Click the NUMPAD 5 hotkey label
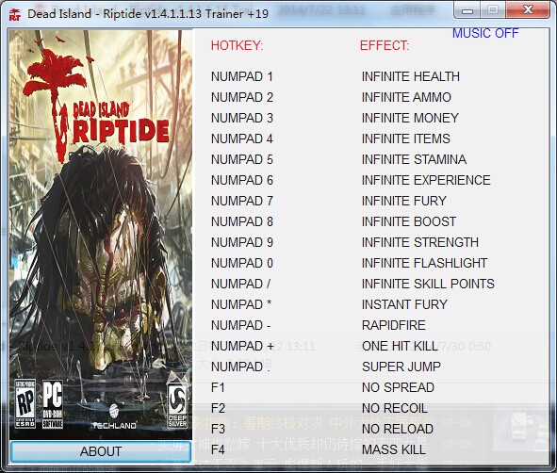Image resolution: width=557 pixels, height=473 pixels. [x=242, y=159]
